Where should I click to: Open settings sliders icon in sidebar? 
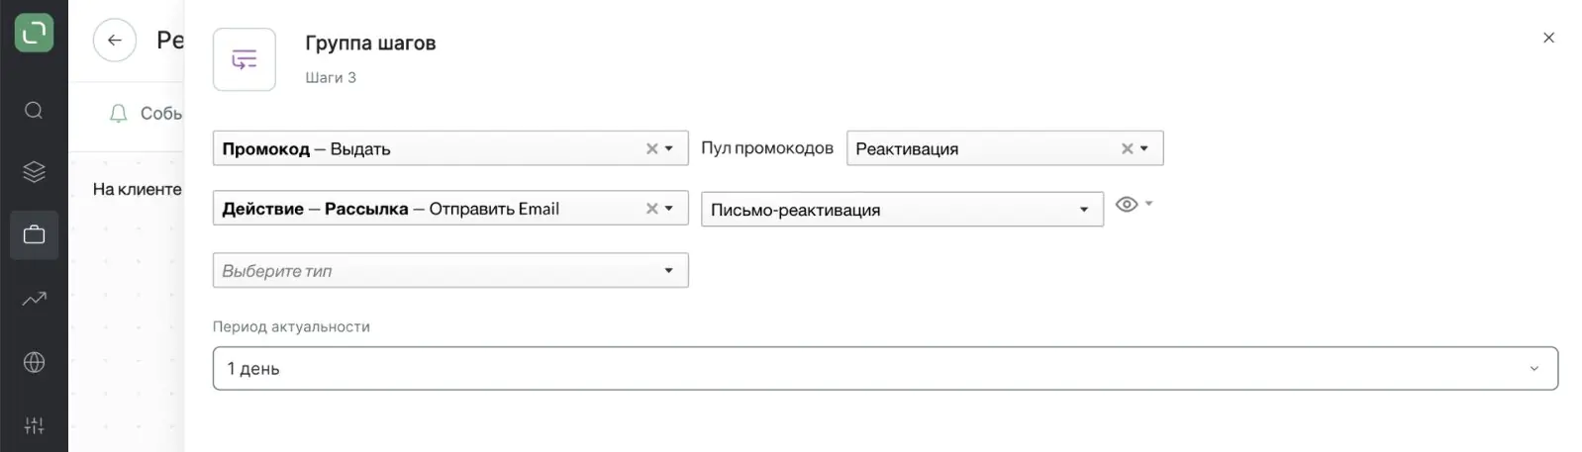[x=34, y=425]
